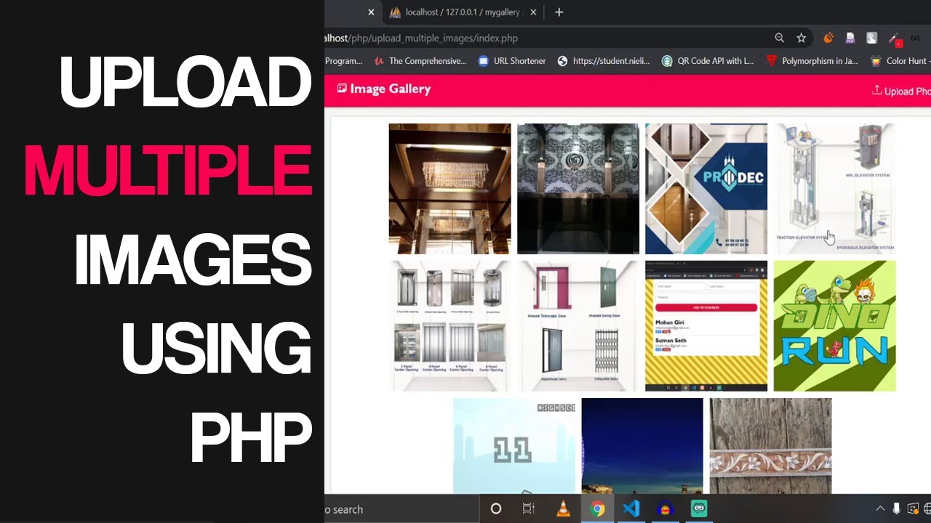This screenshot has height=523, width=931.
Task: Open the night sky photo thumbnail
Action: [642, 446]
